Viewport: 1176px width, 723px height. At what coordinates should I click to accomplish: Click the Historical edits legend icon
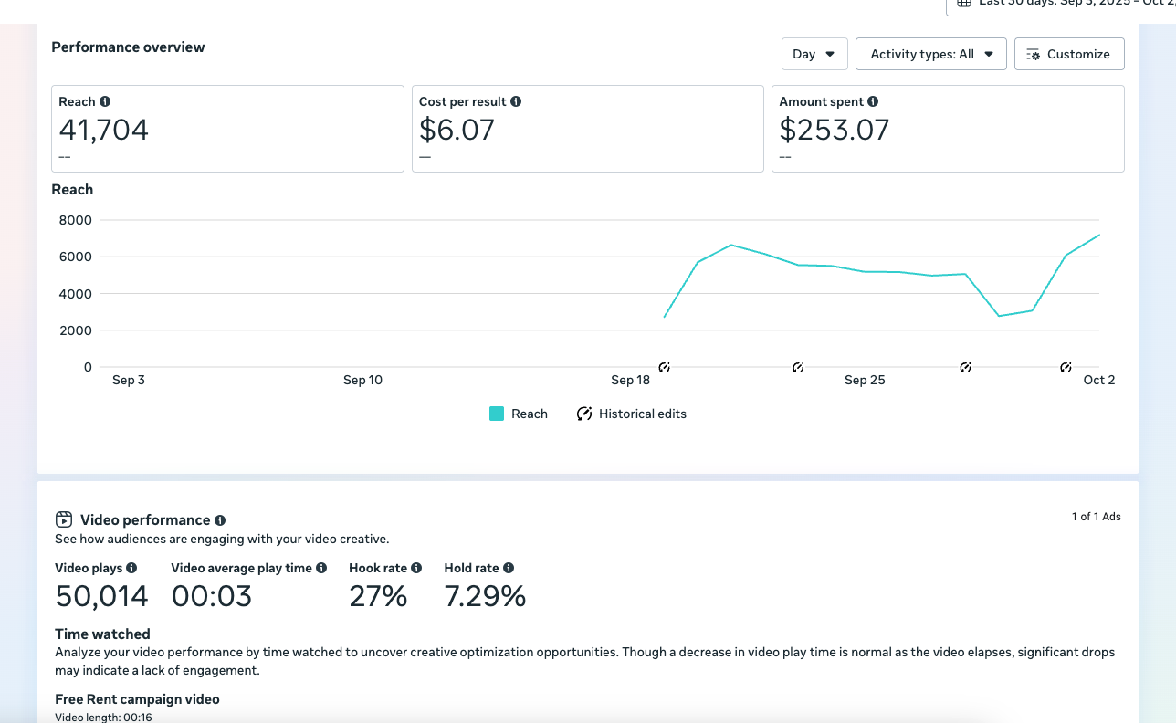pos(584,414)
